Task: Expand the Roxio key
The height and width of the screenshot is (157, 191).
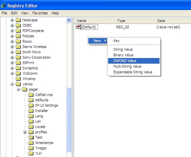Action: click(12, 41)
